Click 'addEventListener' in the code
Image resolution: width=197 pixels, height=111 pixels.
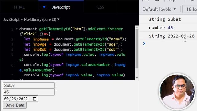pos(105,29)
